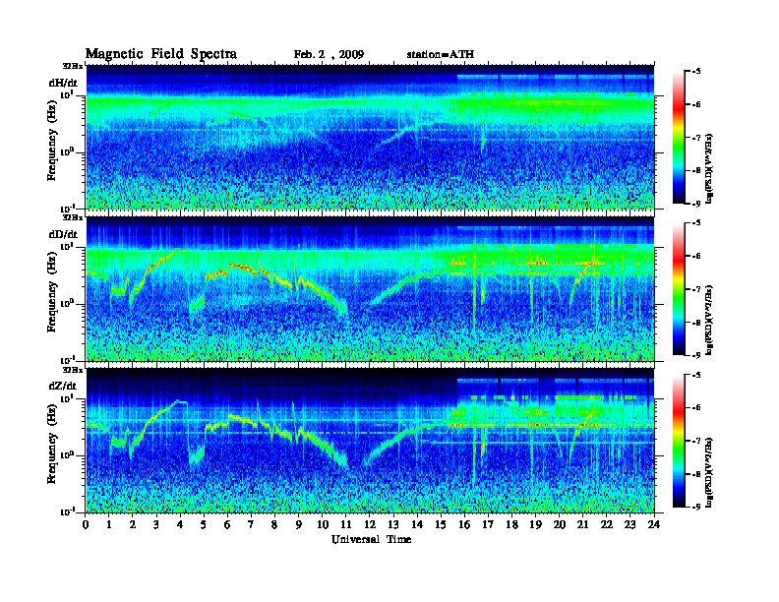Select the "Feb. 2 , 2009" date text
Viewport: 779px width, 602px height.
[x=329, y=54]
